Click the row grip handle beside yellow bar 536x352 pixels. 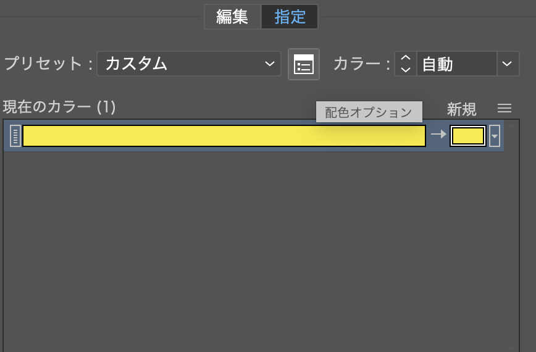[15, 136]
